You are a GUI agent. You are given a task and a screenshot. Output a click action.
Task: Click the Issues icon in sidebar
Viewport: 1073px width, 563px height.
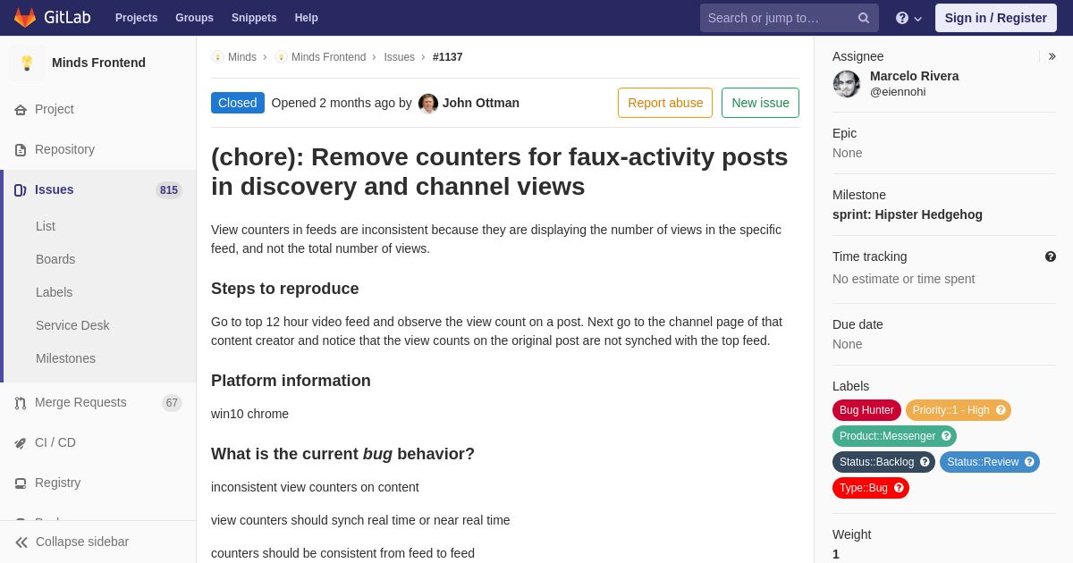tap(21, 190)
